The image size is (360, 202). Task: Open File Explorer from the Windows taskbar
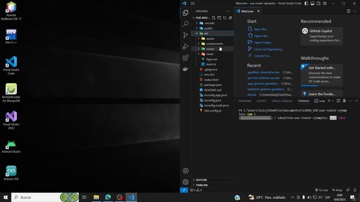(x=96, y=197)
